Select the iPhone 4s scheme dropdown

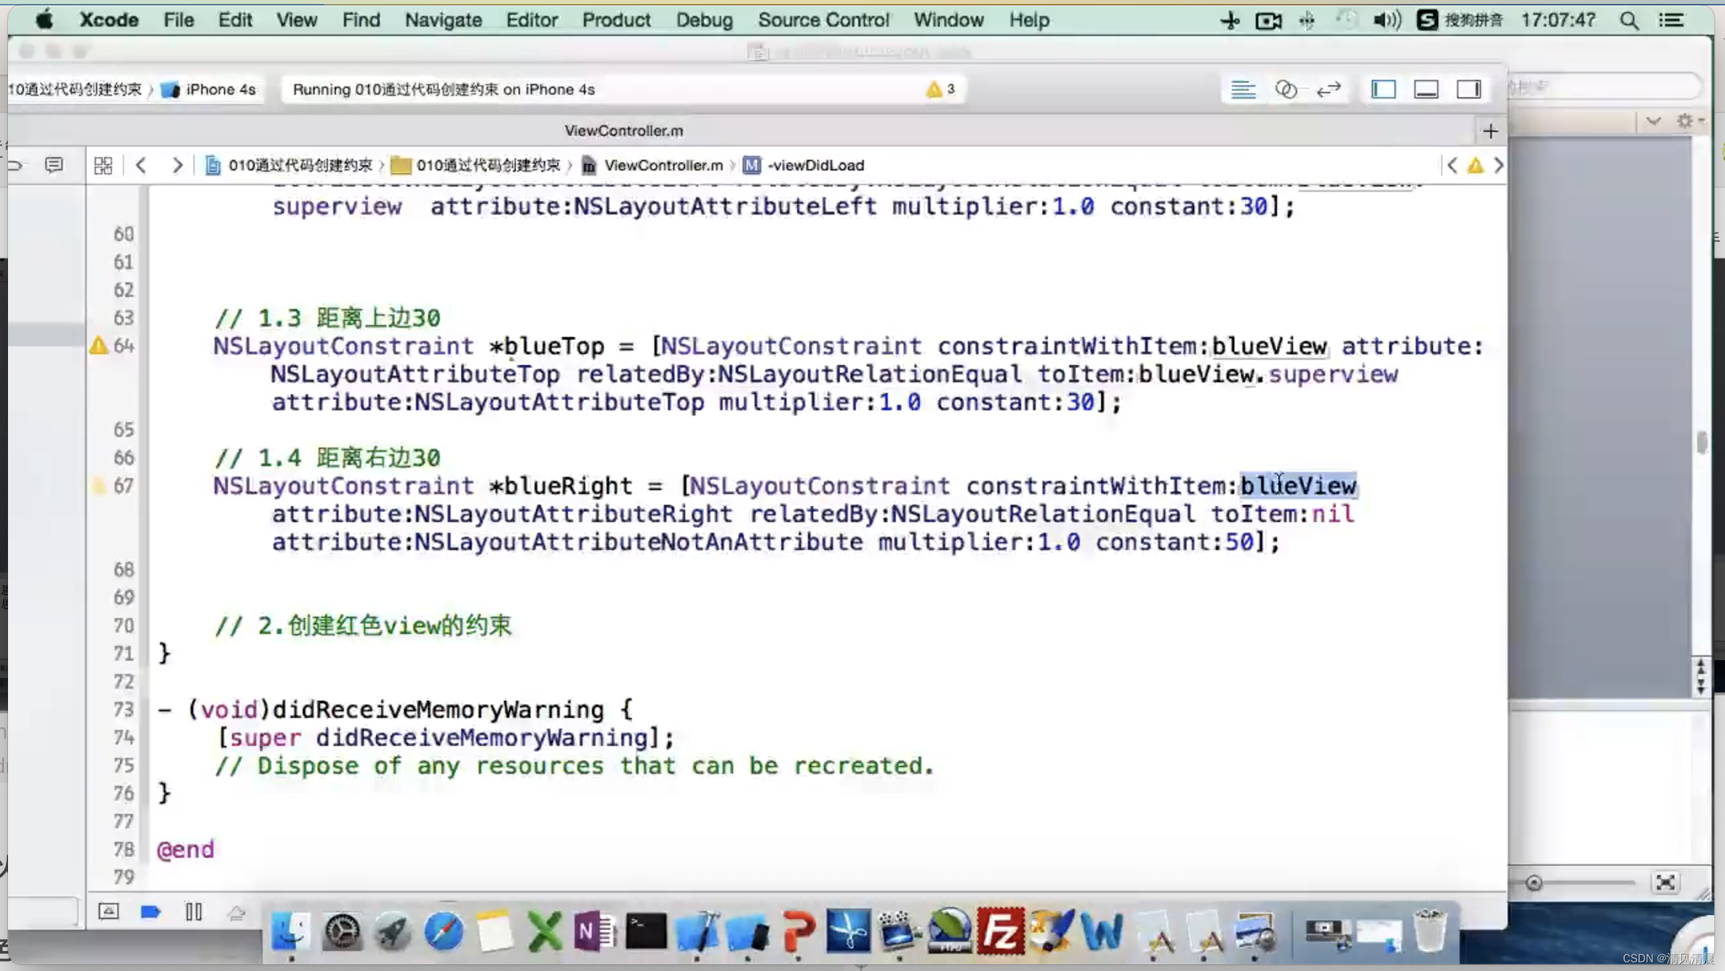click(219, 89)
